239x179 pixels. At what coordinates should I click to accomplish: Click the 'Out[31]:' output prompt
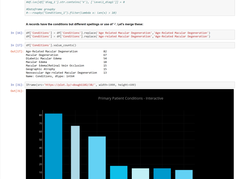point(17,91)
